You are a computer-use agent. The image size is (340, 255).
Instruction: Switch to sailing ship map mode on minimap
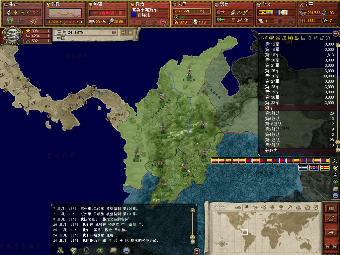(298, 207)
